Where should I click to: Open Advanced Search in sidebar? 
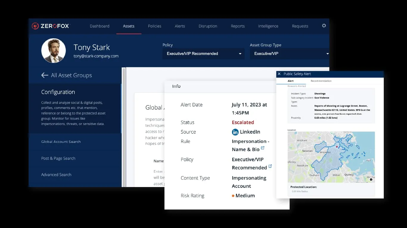[x=56, y=175]
